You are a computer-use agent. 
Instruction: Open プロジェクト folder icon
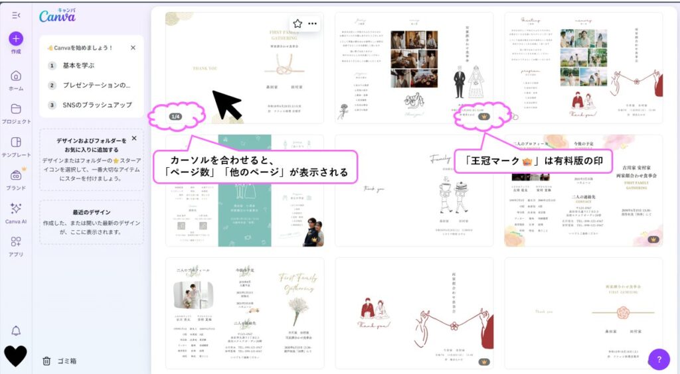(x=16, y=109)
